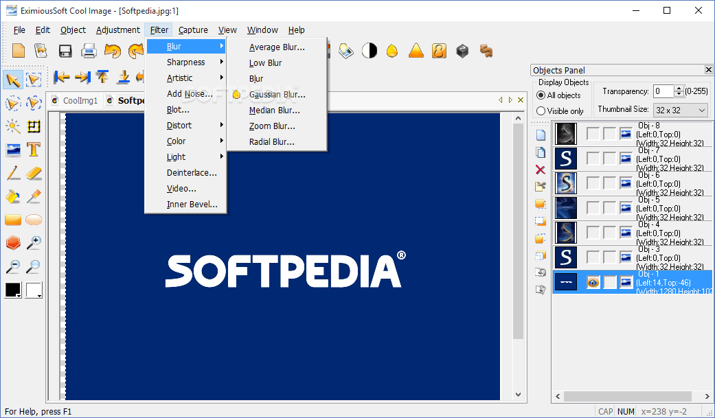This screenshot has height=418, width=715.
Task: Click the white background color swatch
Action: tap(34, 290)
